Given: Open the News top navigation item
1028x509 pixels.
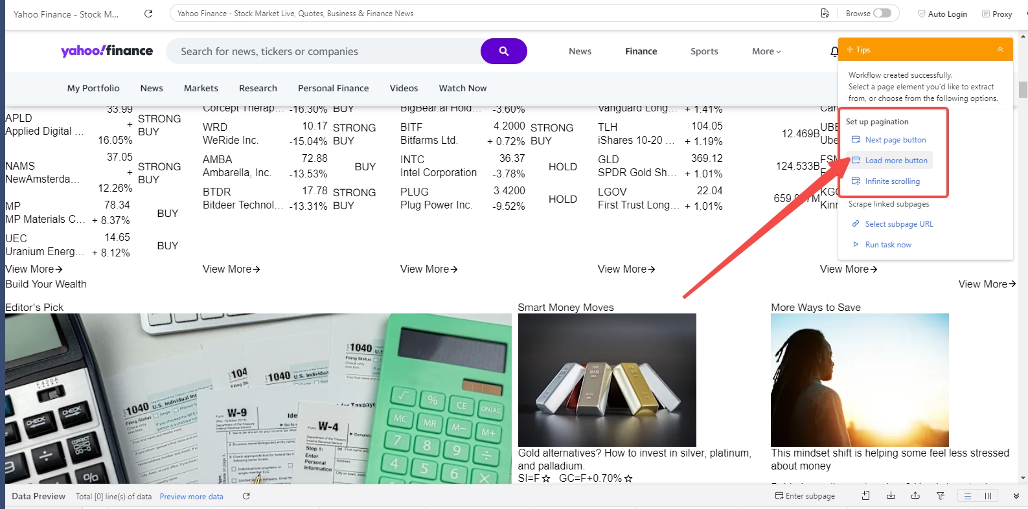Looking at the screenshot, I should pyautogui.click(x=580, y=51).
